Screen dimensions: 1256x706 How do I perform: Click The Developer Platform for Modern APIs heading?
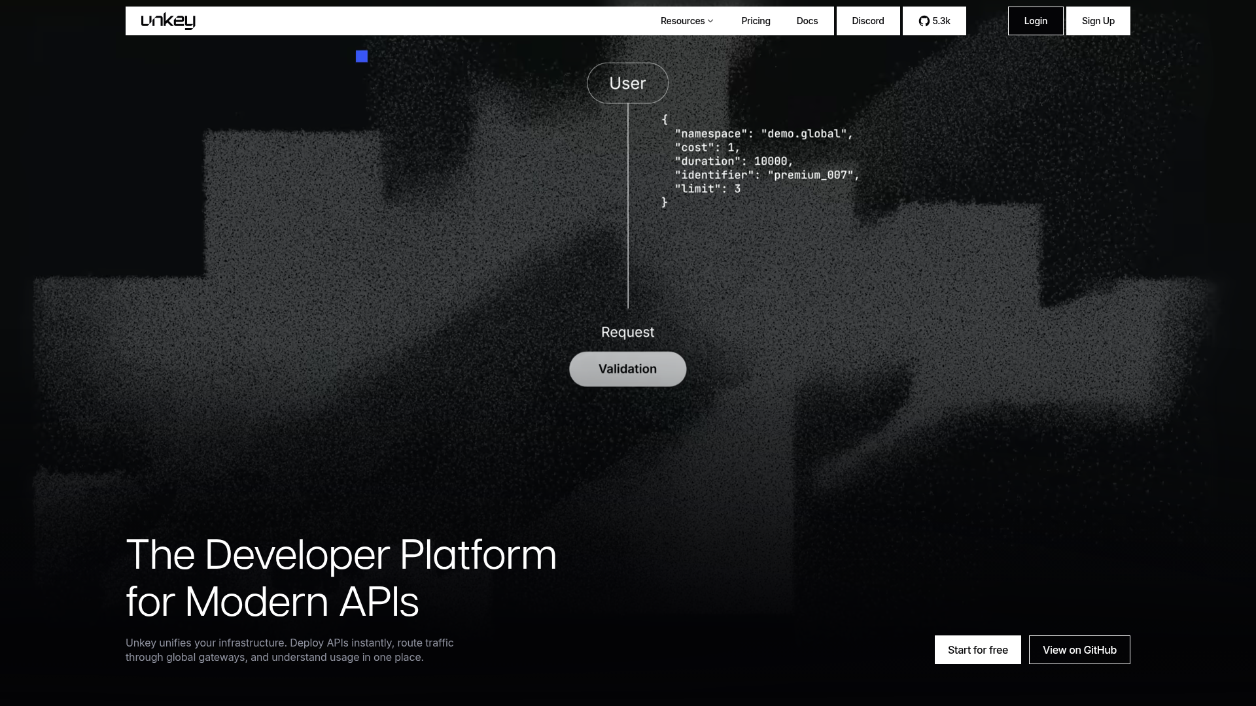(x=341, y=578)
